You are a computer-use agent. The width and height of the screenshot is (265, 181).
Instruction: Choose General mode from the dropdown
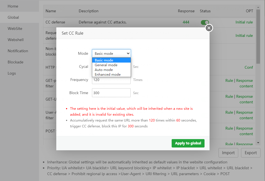tap(111, 65)
